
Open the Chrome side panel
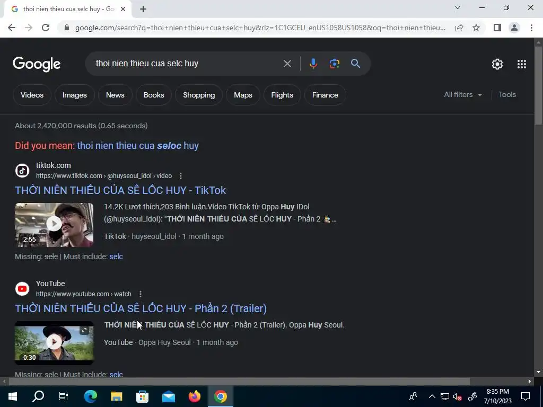(497, 28)
